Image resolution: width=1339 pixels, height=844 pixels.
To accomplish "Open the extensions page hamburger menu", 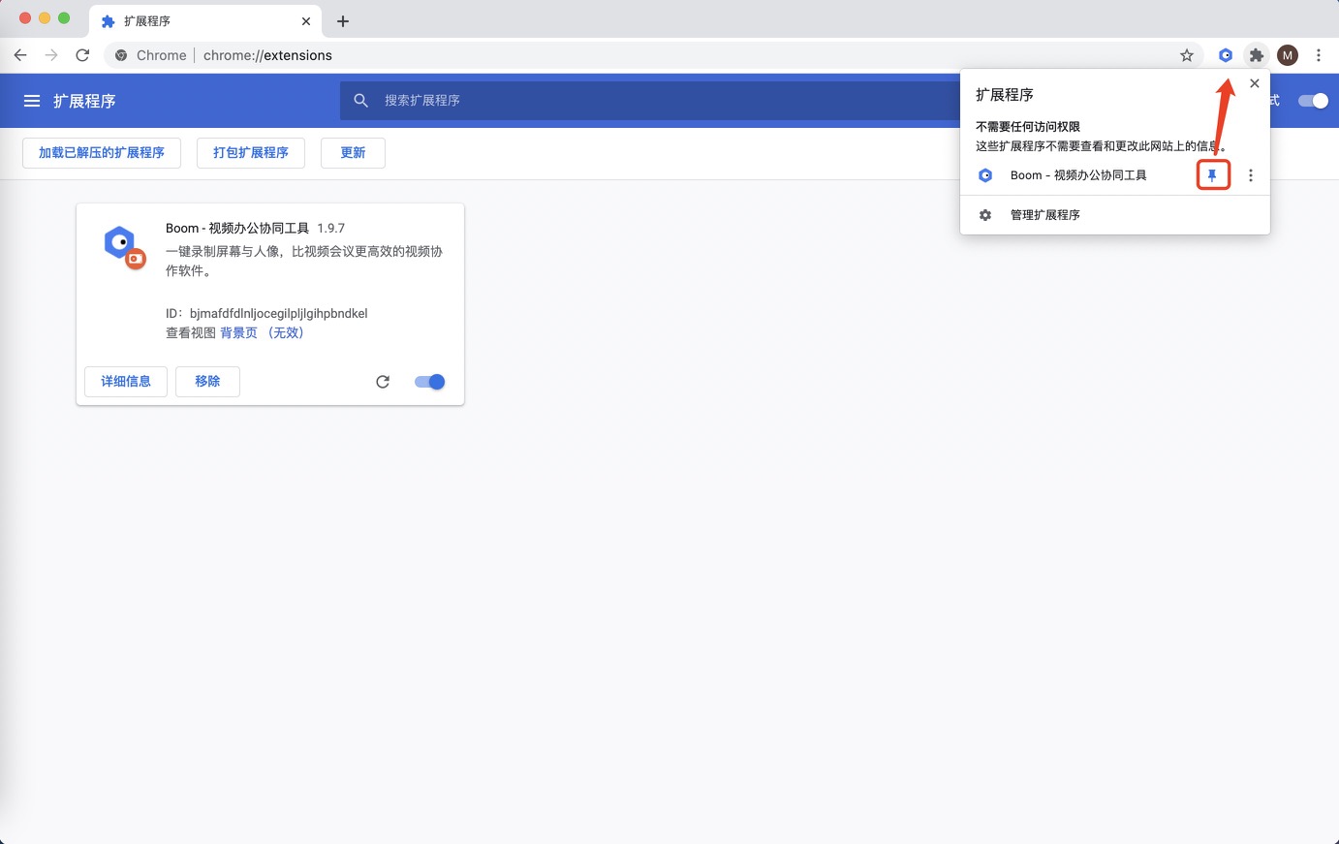I will click(x=32, y=100).
